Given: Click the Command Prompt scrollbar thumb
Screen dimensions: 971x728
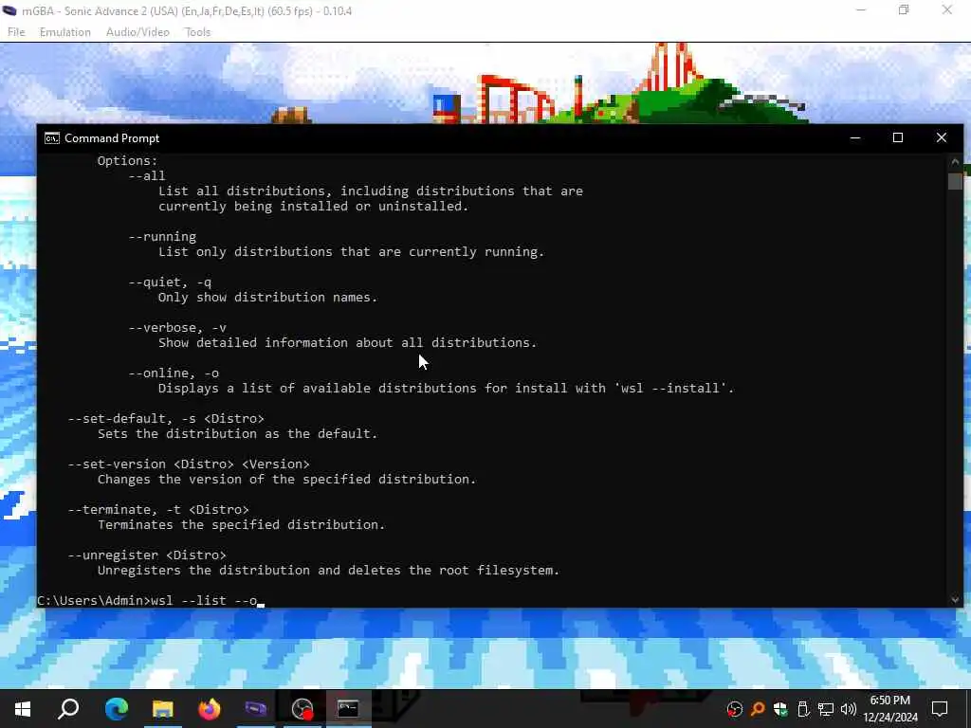Looking at the screenshot, I should click(x=955, y=181).
